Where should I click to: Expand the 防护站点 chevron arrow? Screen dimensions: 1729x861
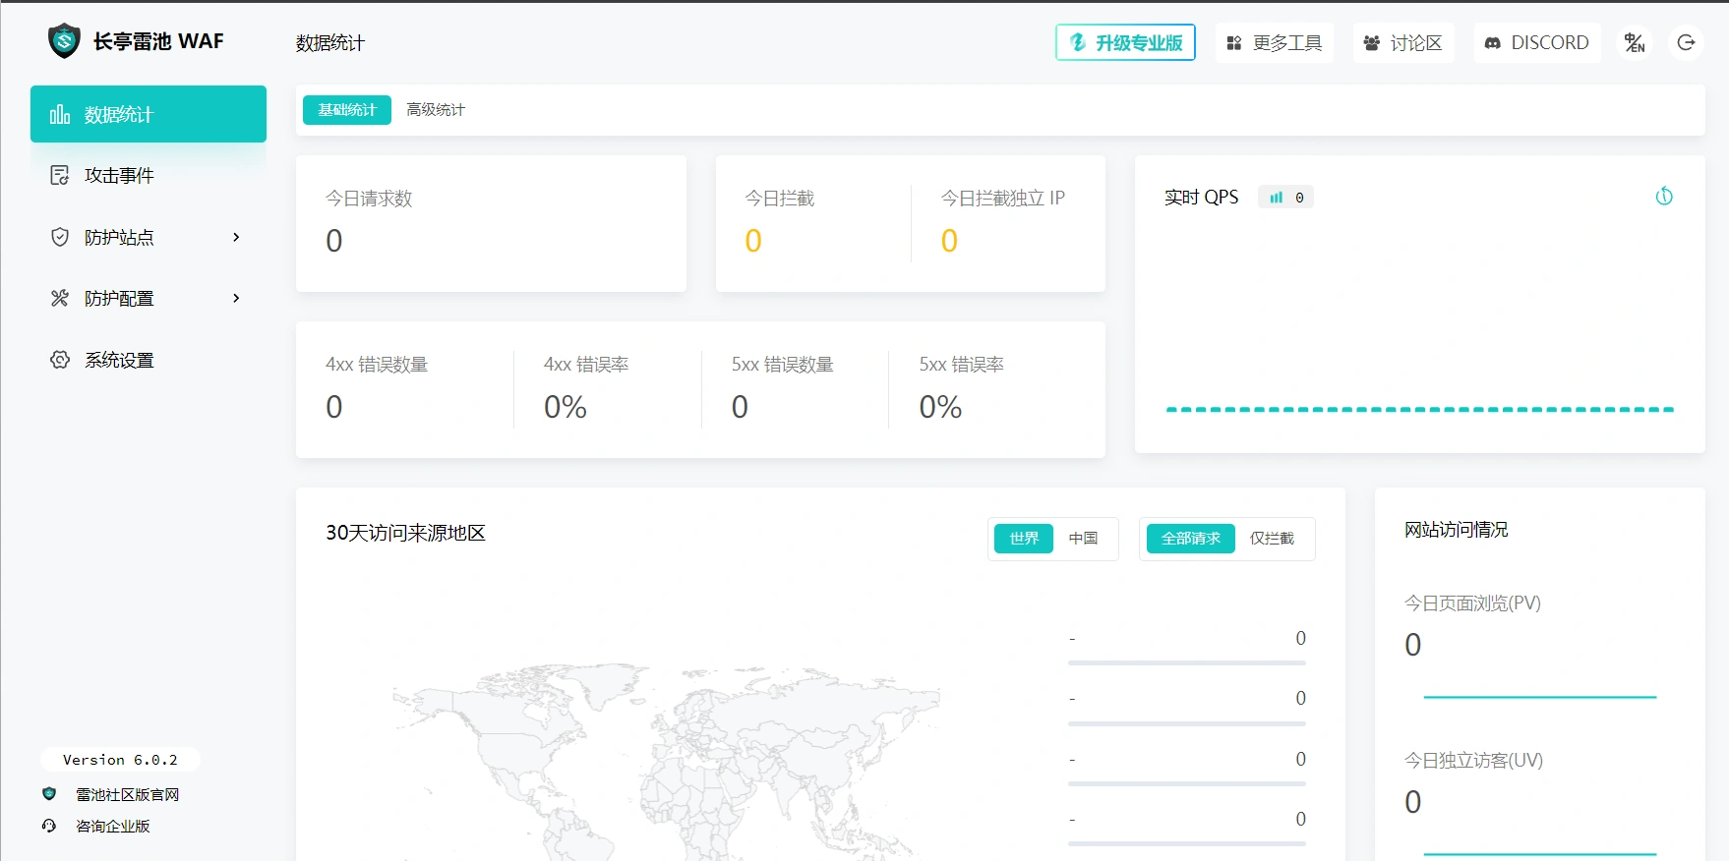tap(236, 237)
